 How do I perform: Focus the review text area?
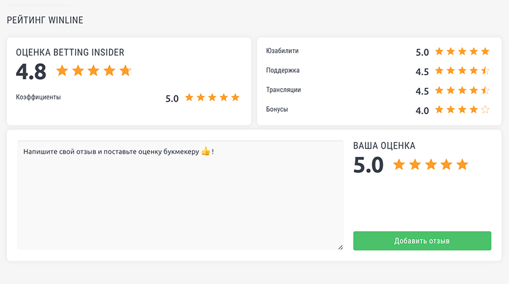tap(180, 195)
